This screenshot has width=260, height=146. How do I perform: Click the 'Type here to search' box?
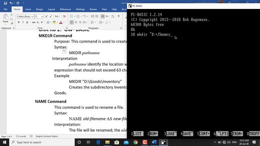(42, 142)
